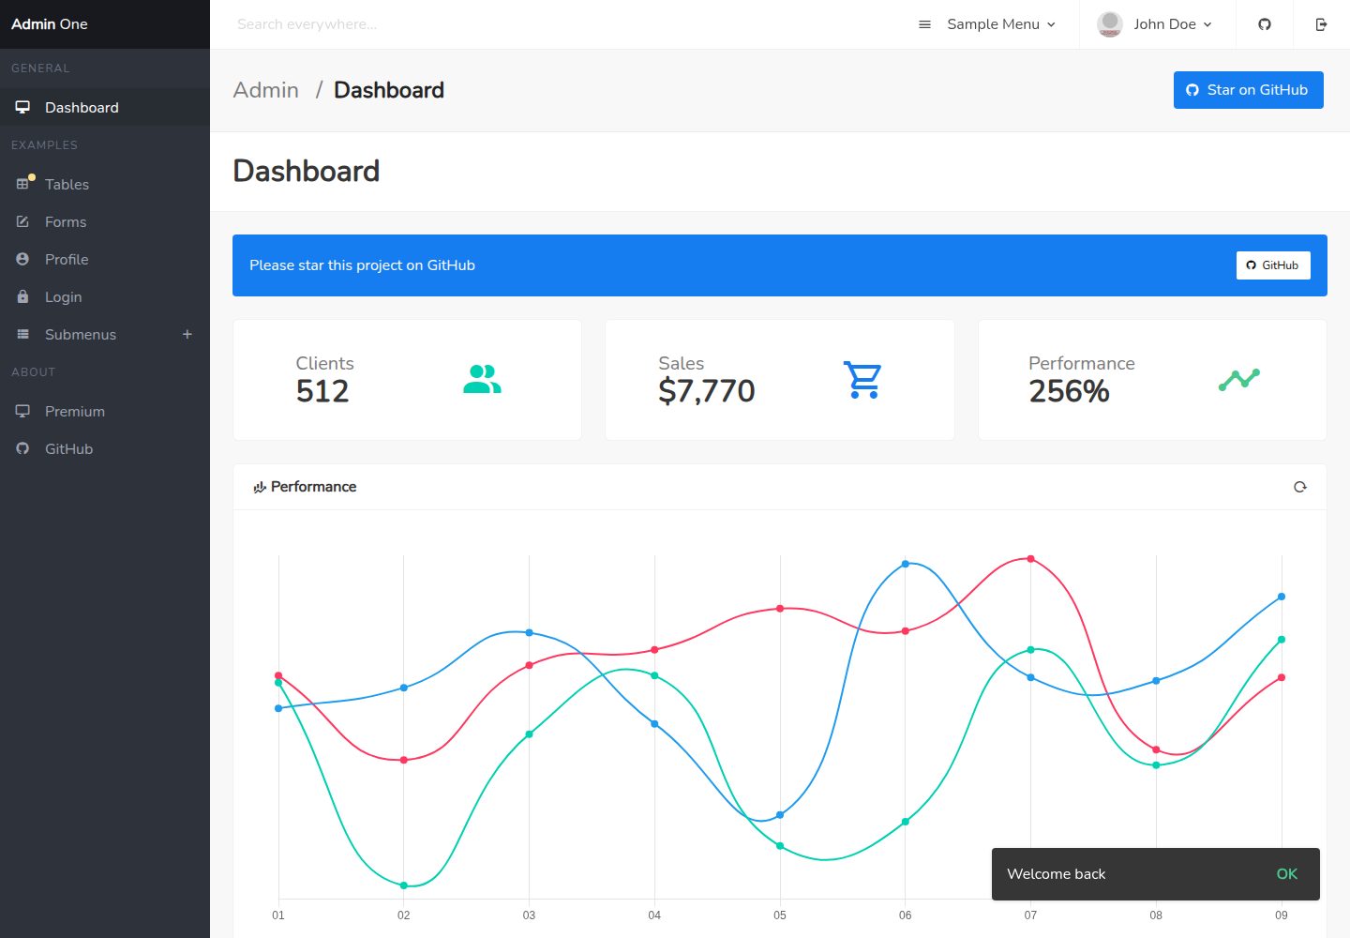Click the Sales shopping cart icon
Viewport: 1350px width, 938px height.
(862, 380)
